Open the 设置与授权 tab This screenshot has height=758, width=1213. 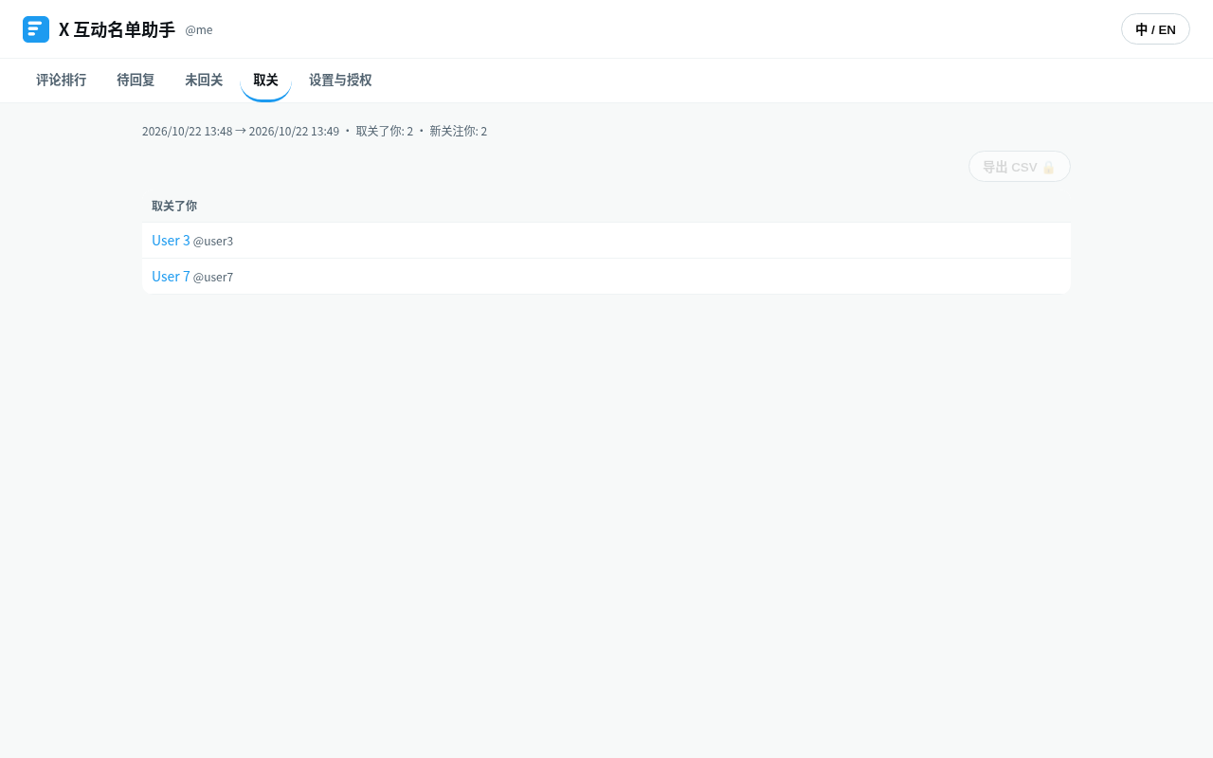340,81
